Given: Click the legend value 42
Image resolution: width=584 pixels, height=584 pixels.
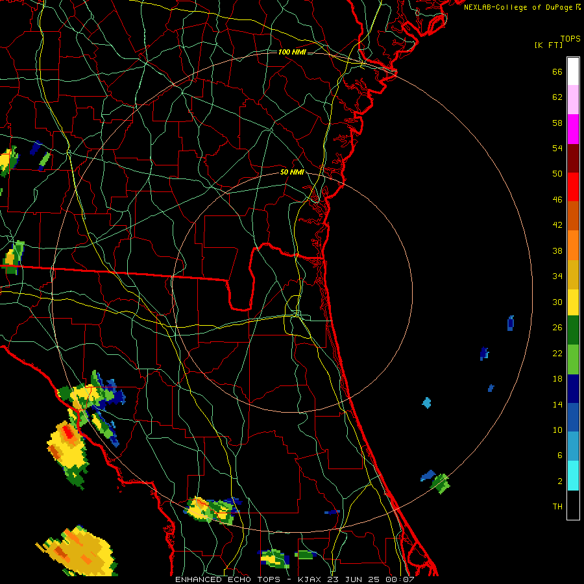Looking at the screenshot, I should [x=557, y=225].
